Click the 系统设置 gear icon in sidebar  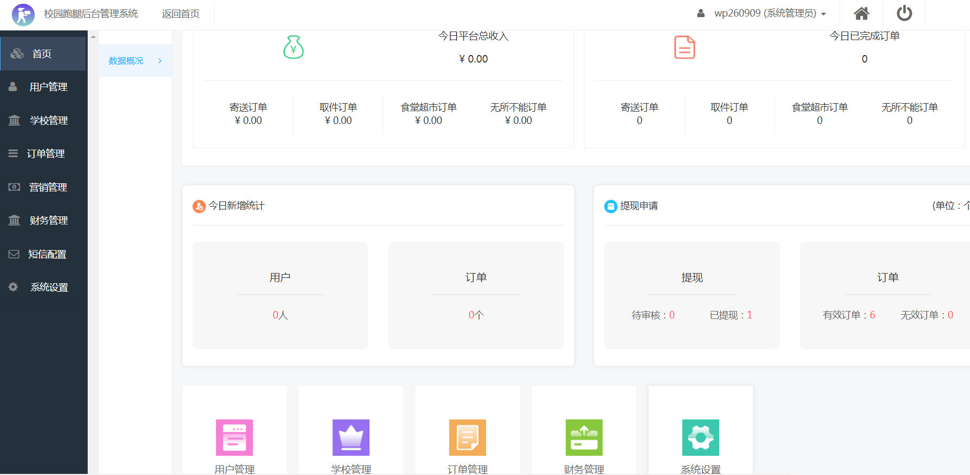click(13, 287)
